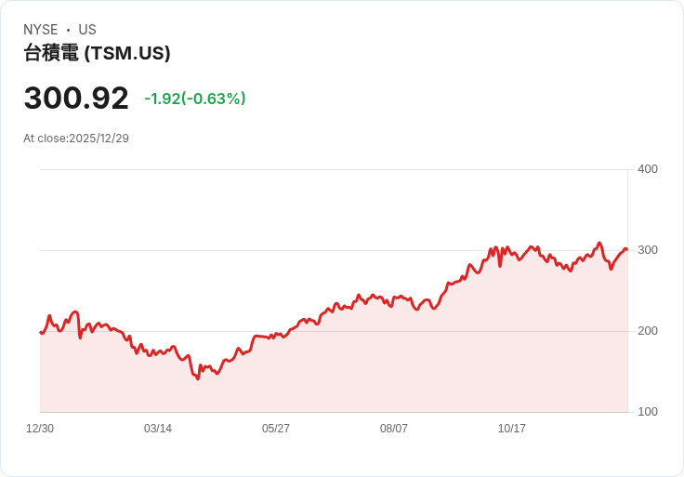
Task: Click the 300.92 closing price
Action: click(x=76, y=99)
